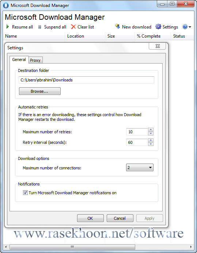Click the Resume all play icon
197x253 pixels.
pos(7,27)
